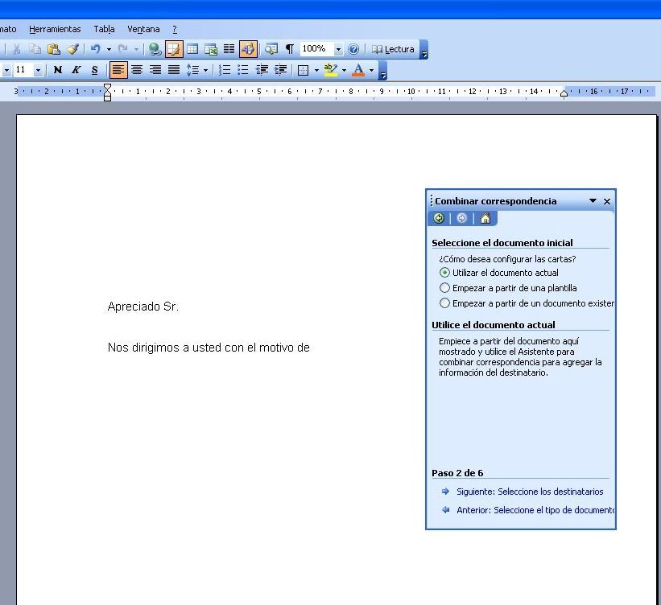Toggle Show/Hide paragraph marks icon

(x=290, y=49)
